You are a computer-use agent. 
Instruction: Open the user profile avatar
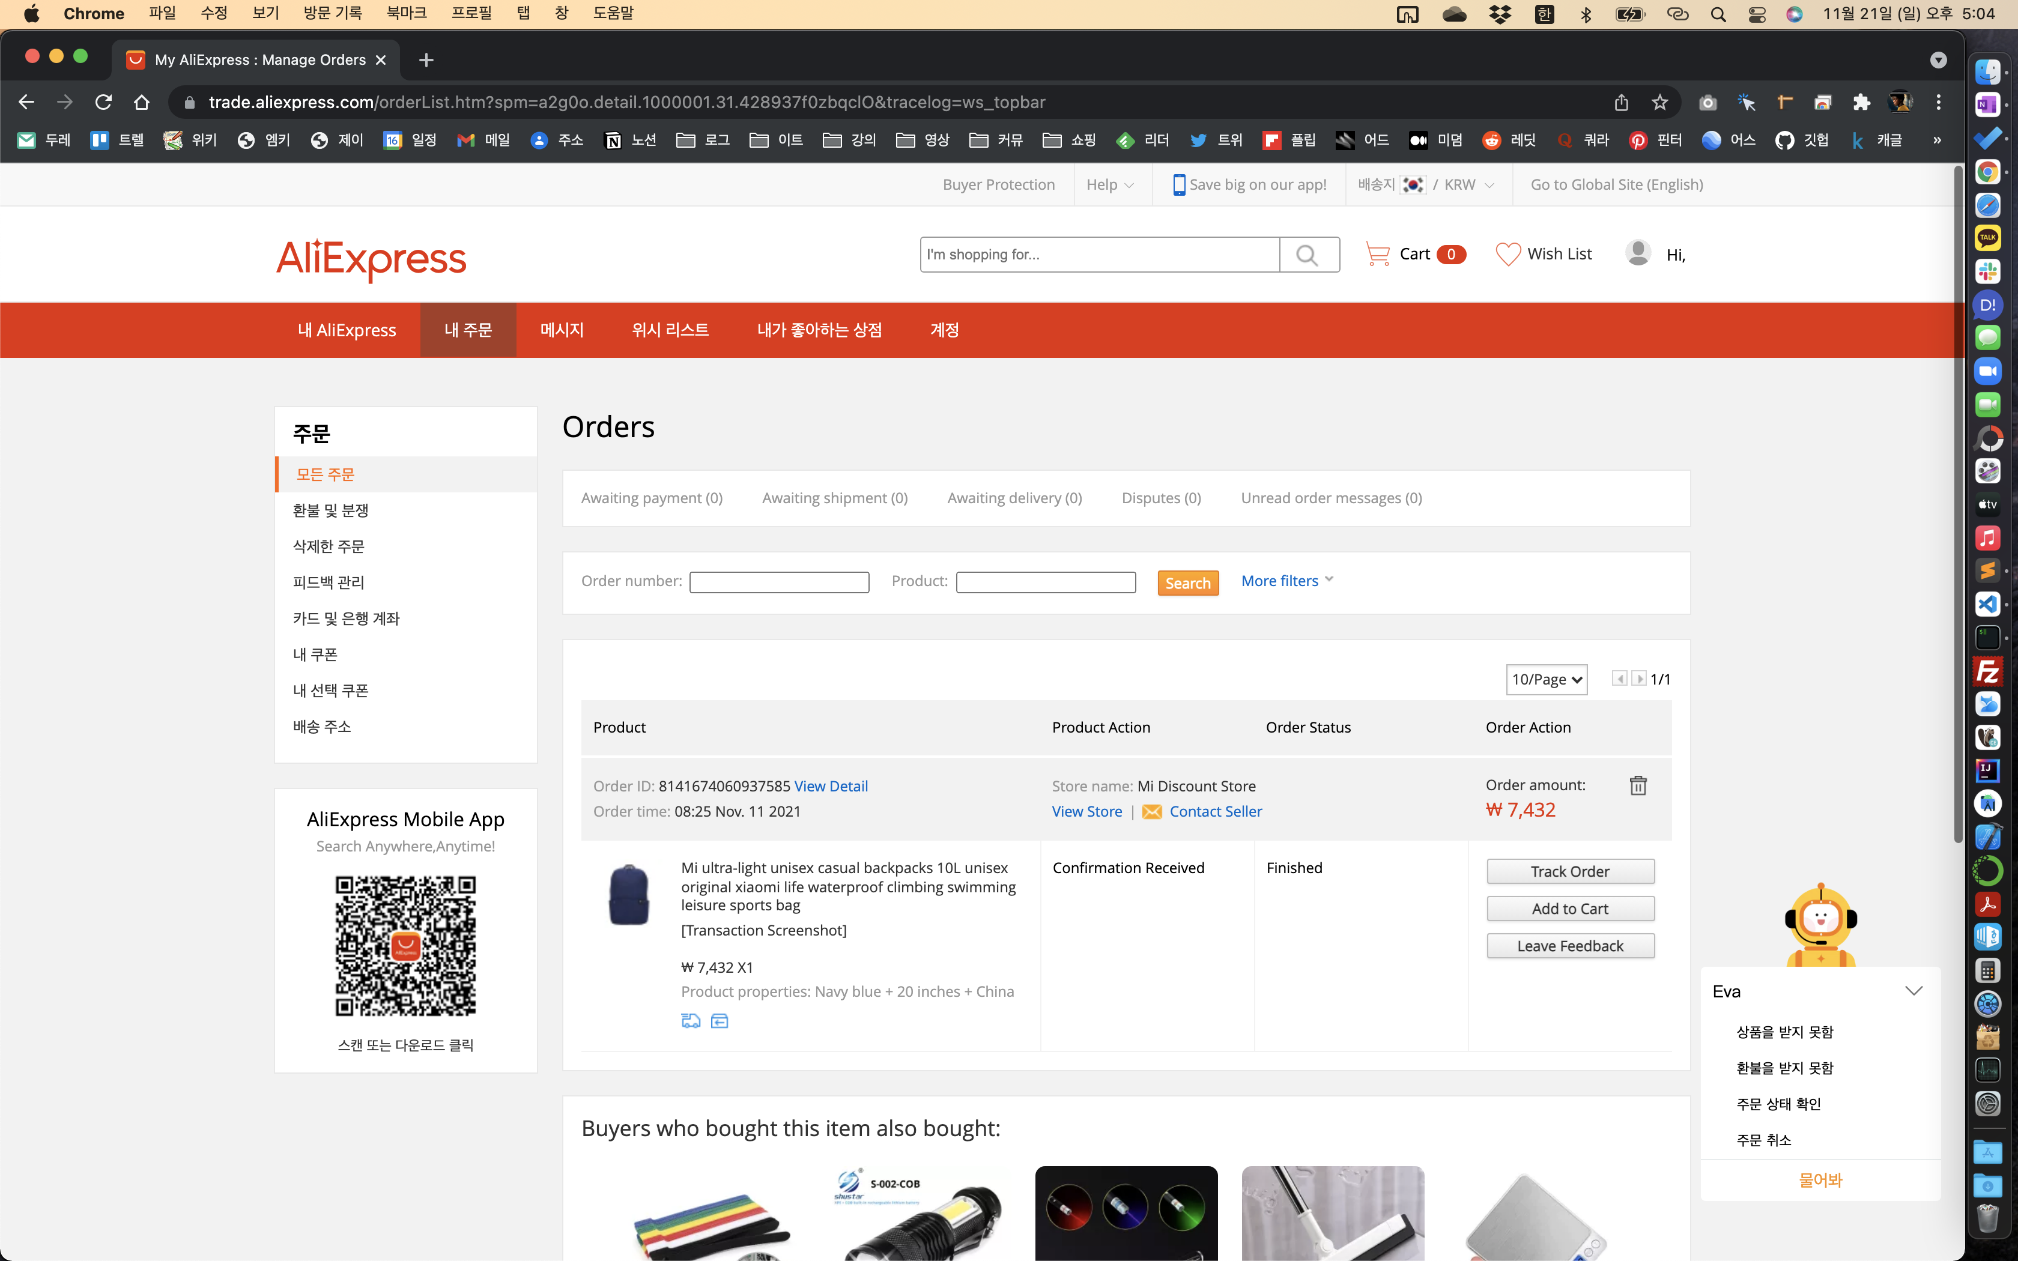tap(1638, 253)
